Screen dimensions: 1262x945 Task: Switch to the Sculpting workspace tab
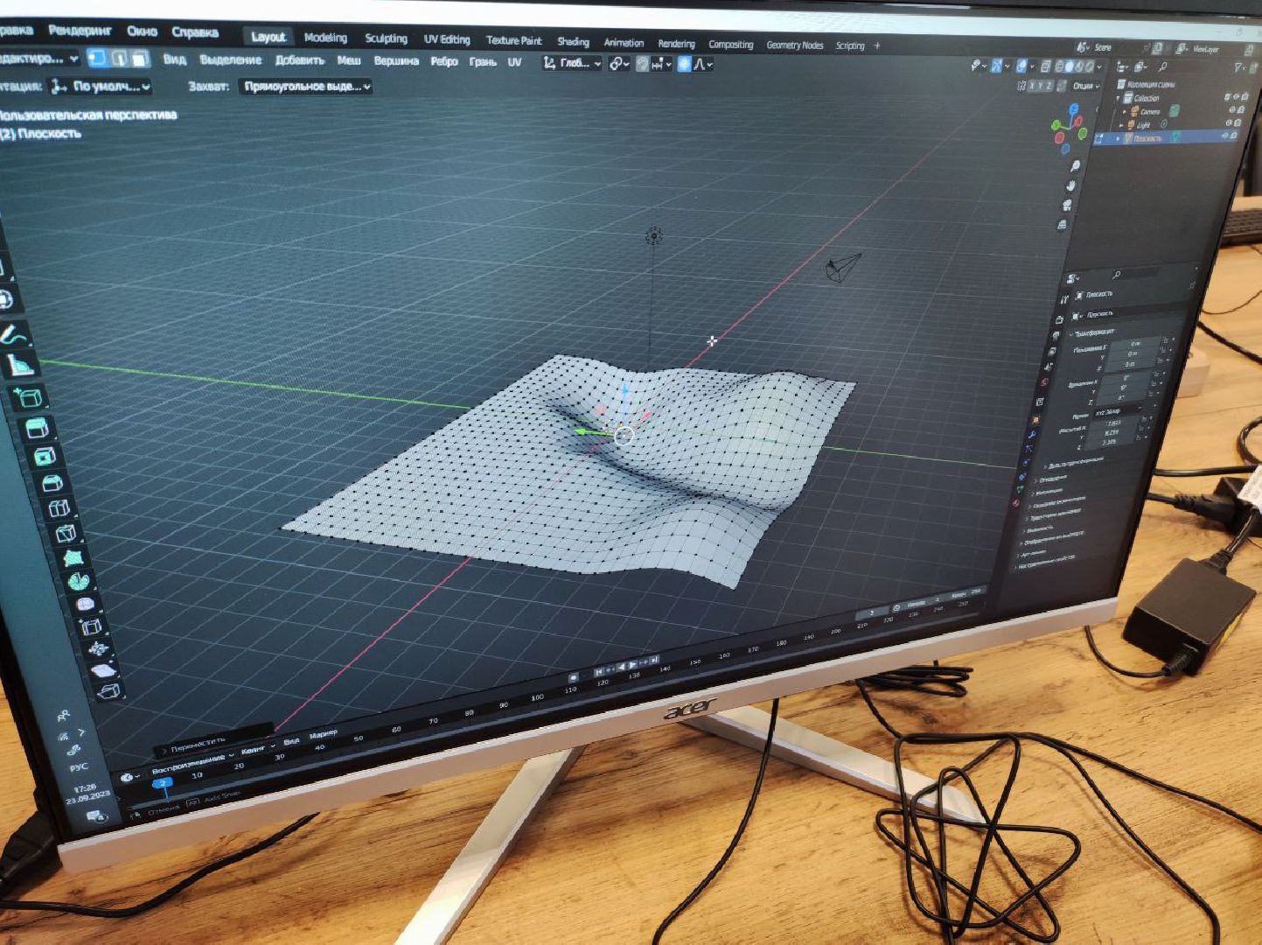coord(386,38)
